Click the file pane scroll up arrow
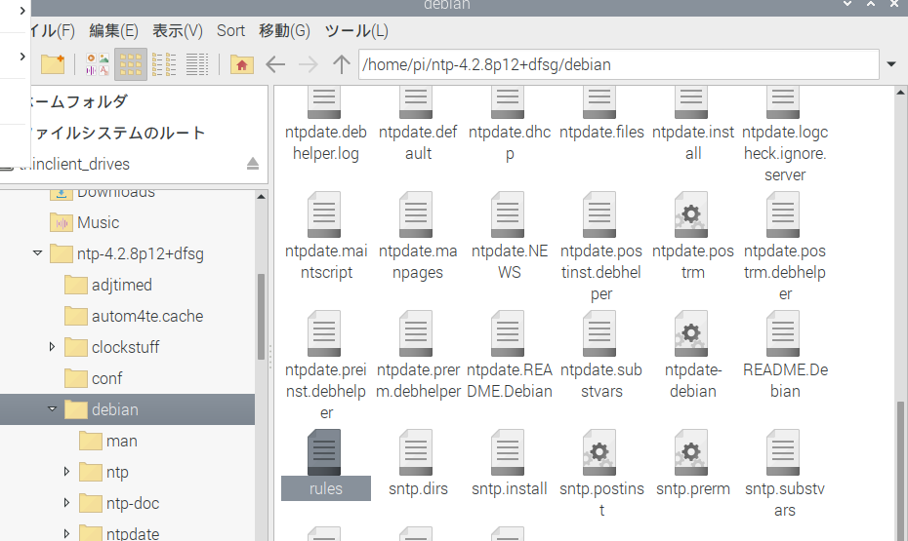 tap(900, 92)
